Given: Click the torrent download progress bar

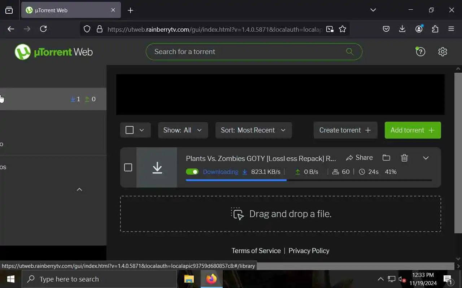Looking at the screenshot, I should coord(309,180).
